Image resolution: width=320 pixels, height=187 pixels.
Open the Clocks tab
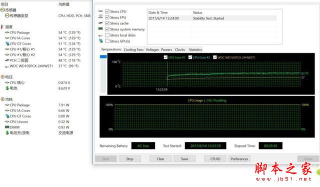[180, 49]
